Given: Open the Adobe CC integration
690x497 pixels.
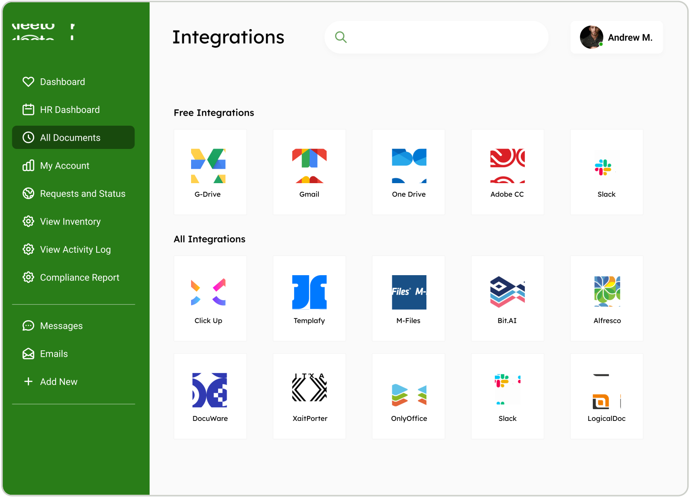Looking at the screenshot, I should pos(508,172).
